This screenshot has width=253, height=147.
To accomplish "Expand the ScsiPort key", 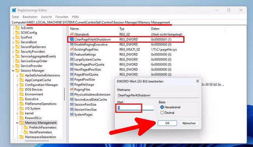I will click(13, 38).
